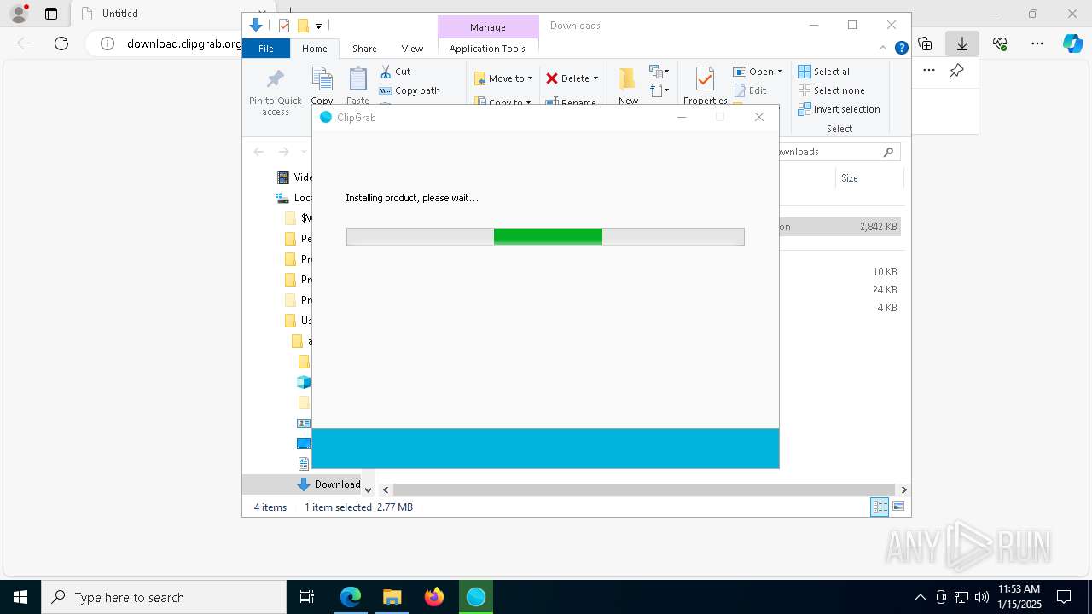Select the 2,842 KB file row
Image resolution: width=1092 pixels, height=614 pixels.
(x=839, y=227)
